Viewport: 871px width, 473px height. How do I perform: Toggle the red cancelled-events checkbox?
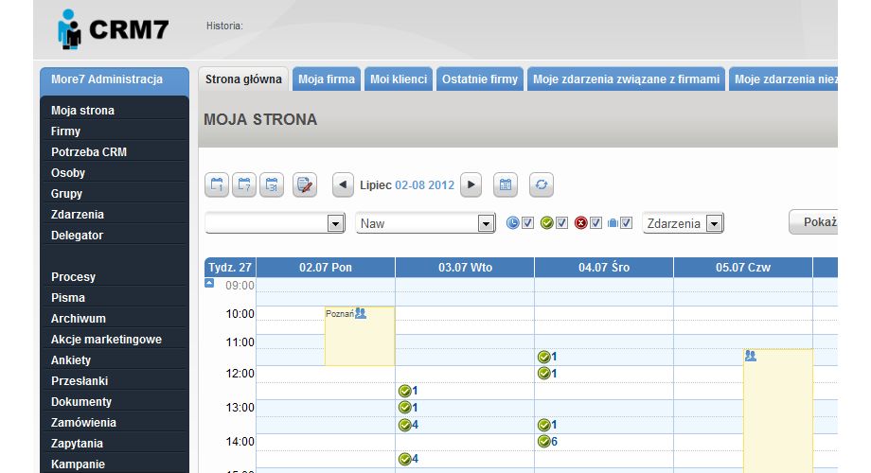[x=596, y=223]
